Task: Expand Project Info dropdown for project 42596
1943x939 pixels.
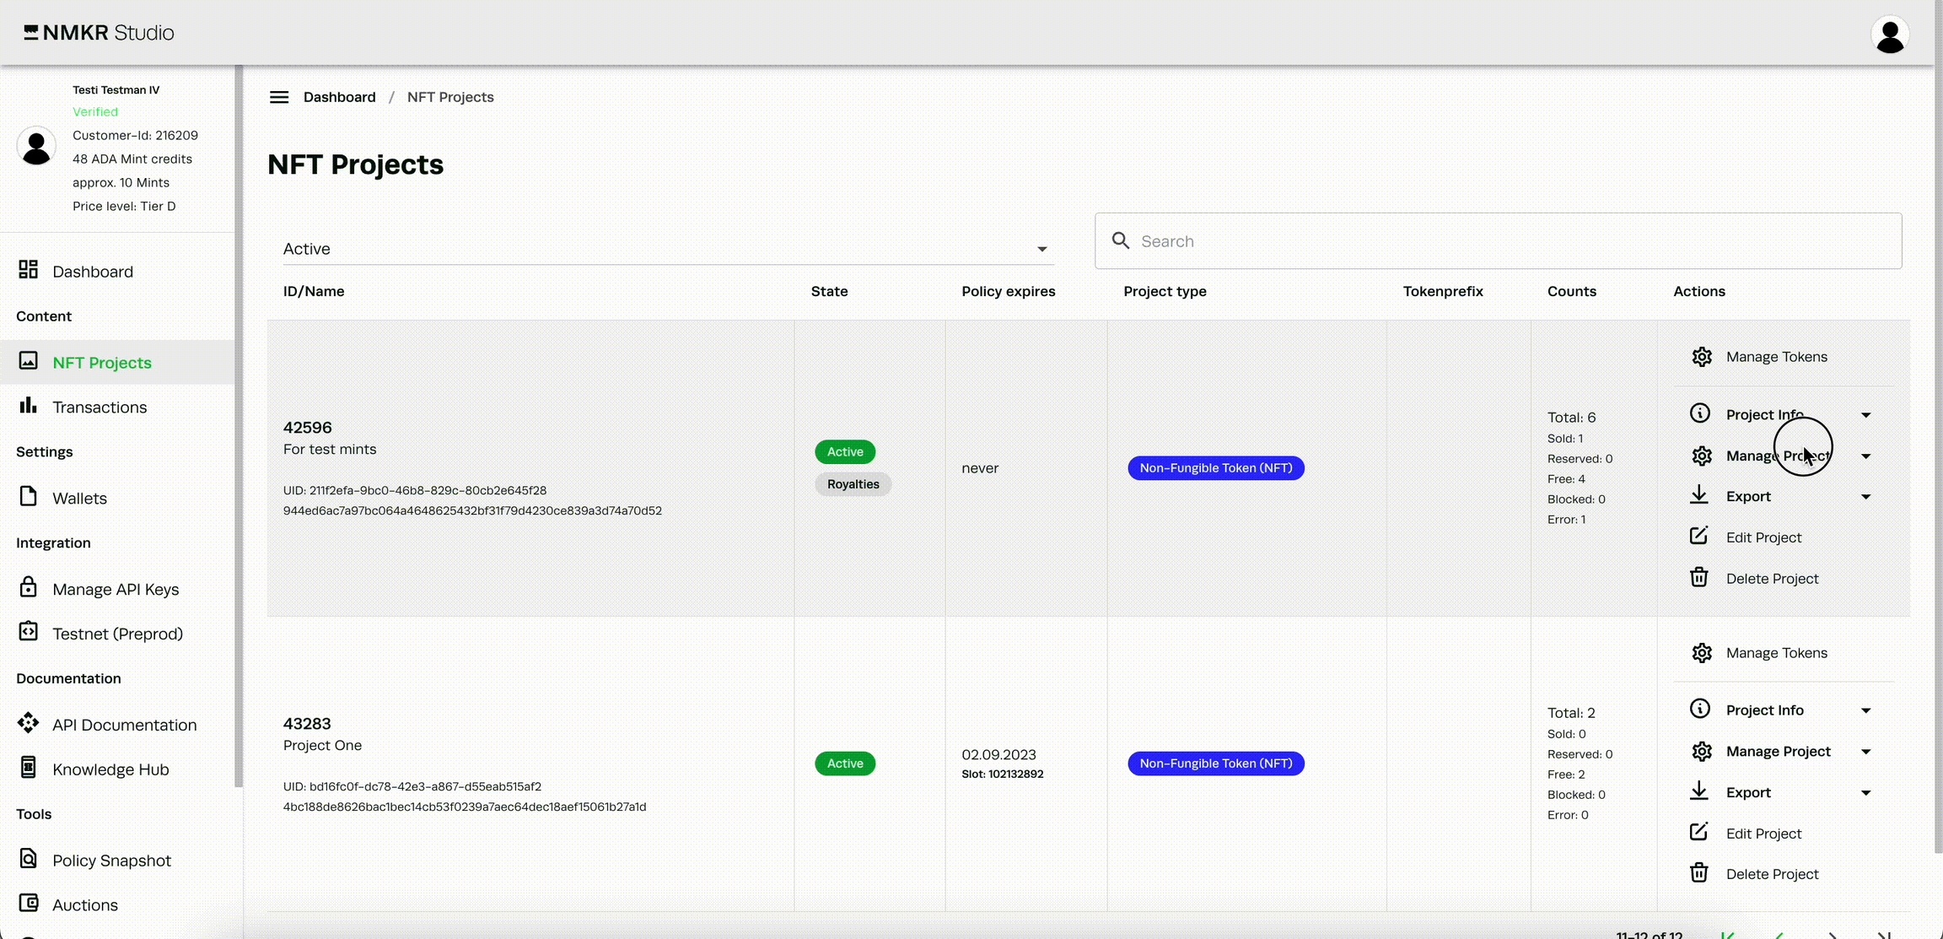Action: (1866, 415)
